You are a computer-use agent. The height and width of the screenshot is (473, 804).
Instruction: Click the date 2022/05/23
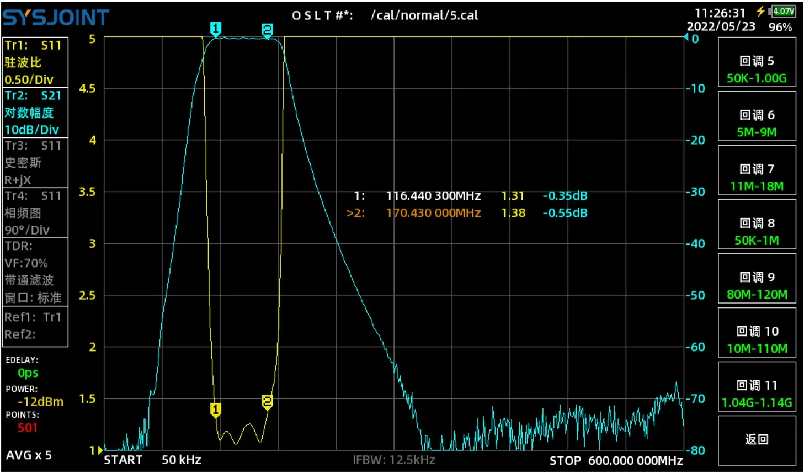click(x=721, y=26)
